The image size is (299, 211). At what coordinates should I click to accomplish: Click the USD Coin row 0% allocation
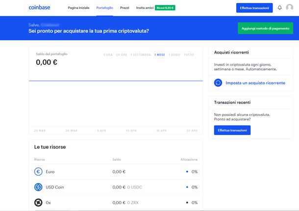[195, 187]
